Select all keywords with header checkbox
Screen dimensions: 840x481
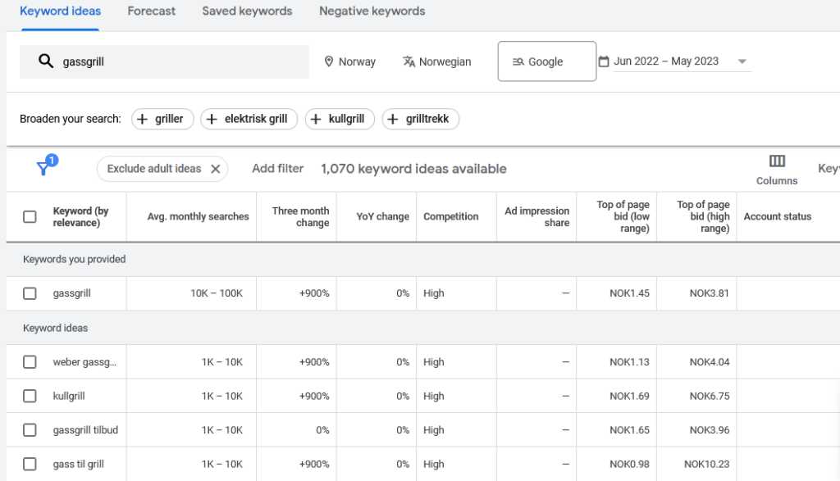[x=30, y=217]
